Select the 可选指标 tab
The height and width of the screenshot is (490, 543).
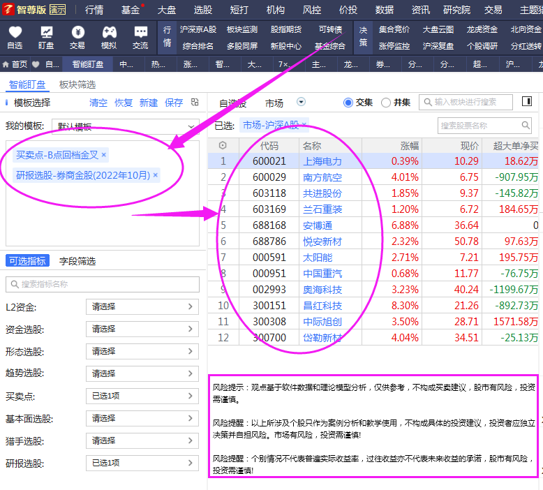coord(27,261)
